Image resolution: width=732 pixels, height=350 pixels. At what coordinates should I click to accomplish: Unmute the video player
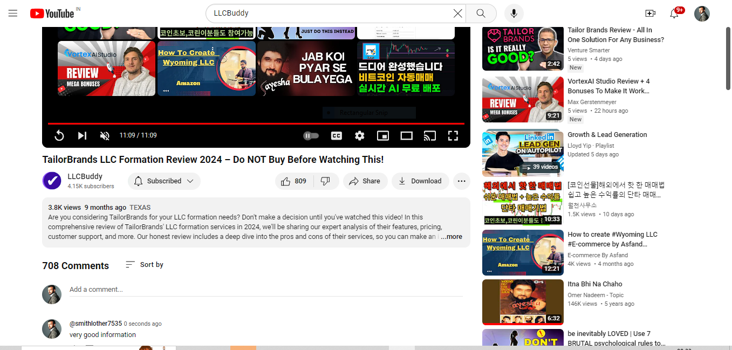point(105,136)
